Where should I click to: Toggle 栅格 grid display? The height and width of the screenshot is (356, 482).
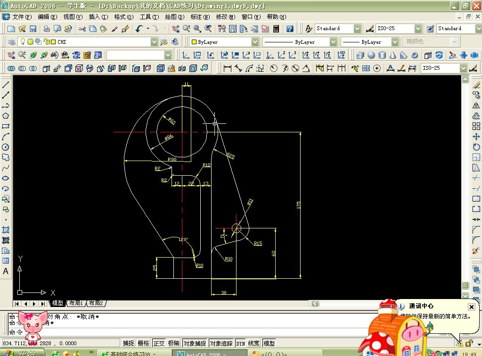(144, 343)
